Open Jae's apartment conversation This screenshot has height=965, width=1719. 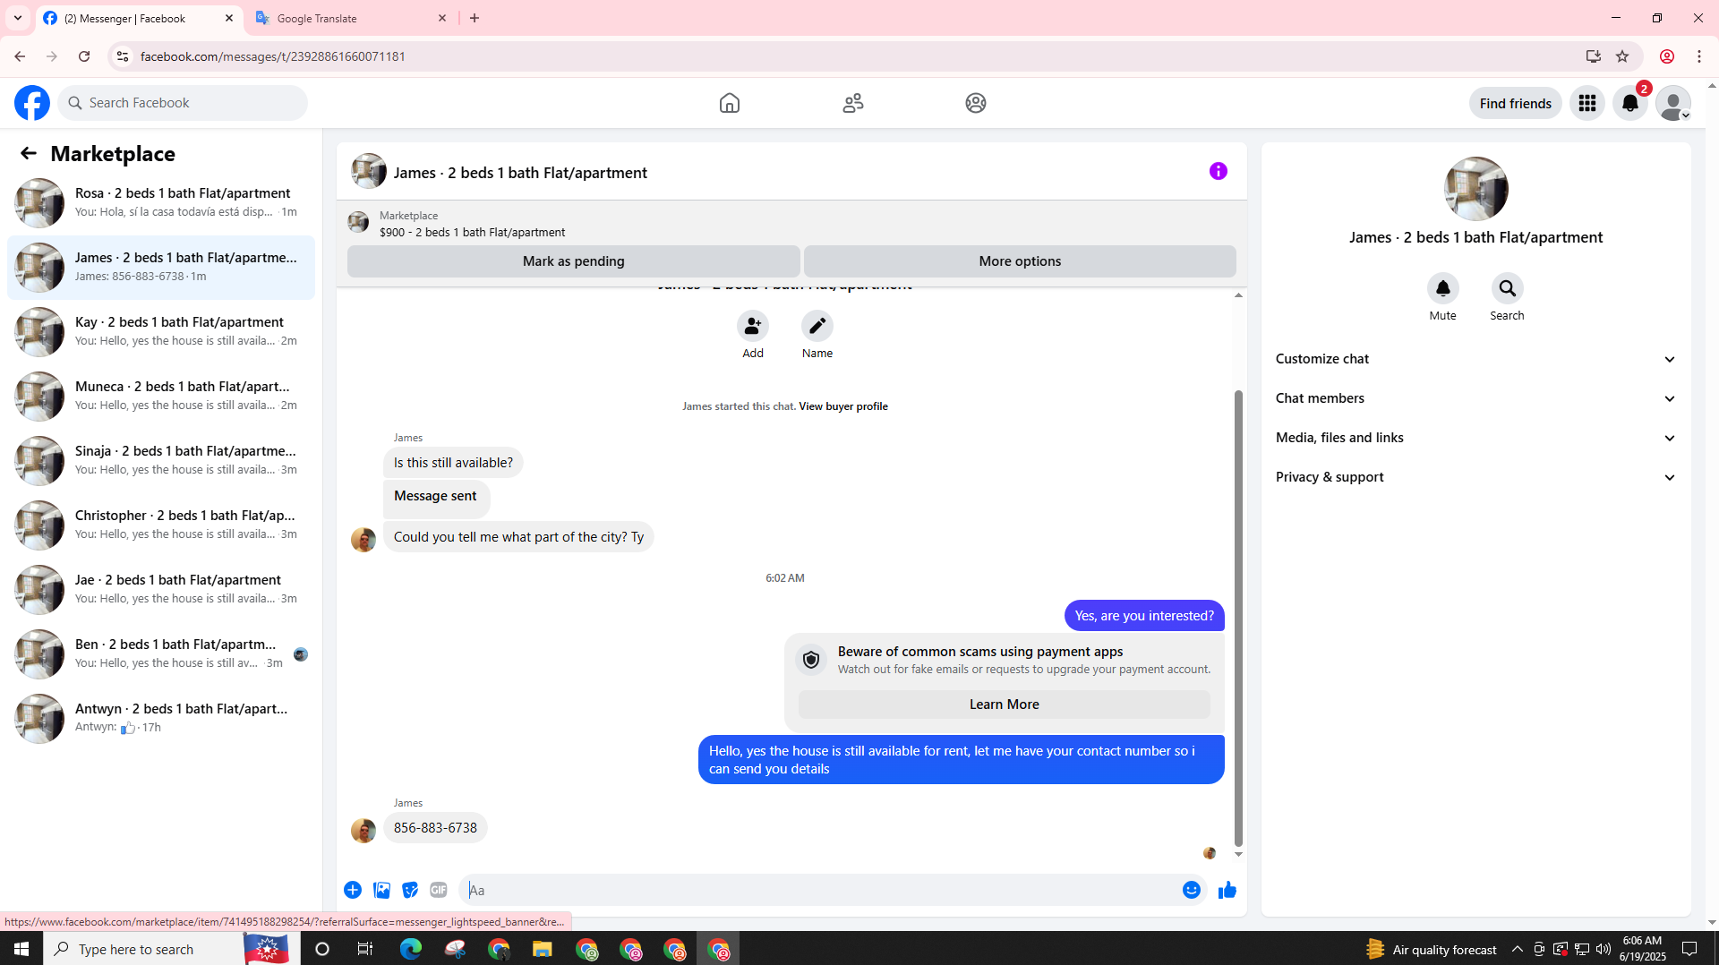161,589
